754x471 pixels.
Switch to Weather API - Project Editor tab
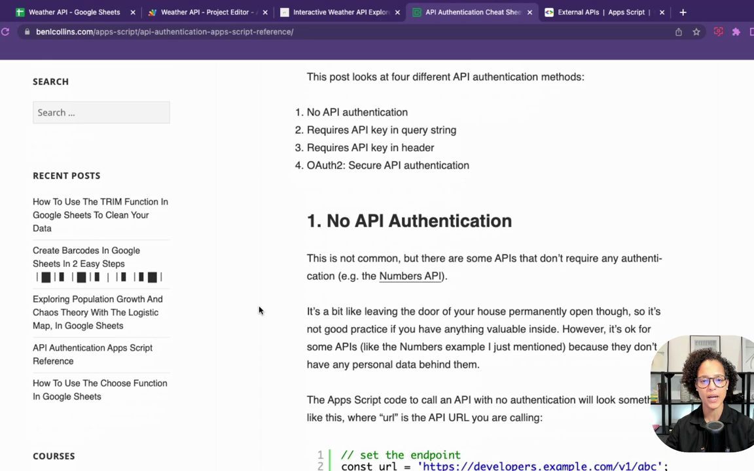[x=207, y=12]
